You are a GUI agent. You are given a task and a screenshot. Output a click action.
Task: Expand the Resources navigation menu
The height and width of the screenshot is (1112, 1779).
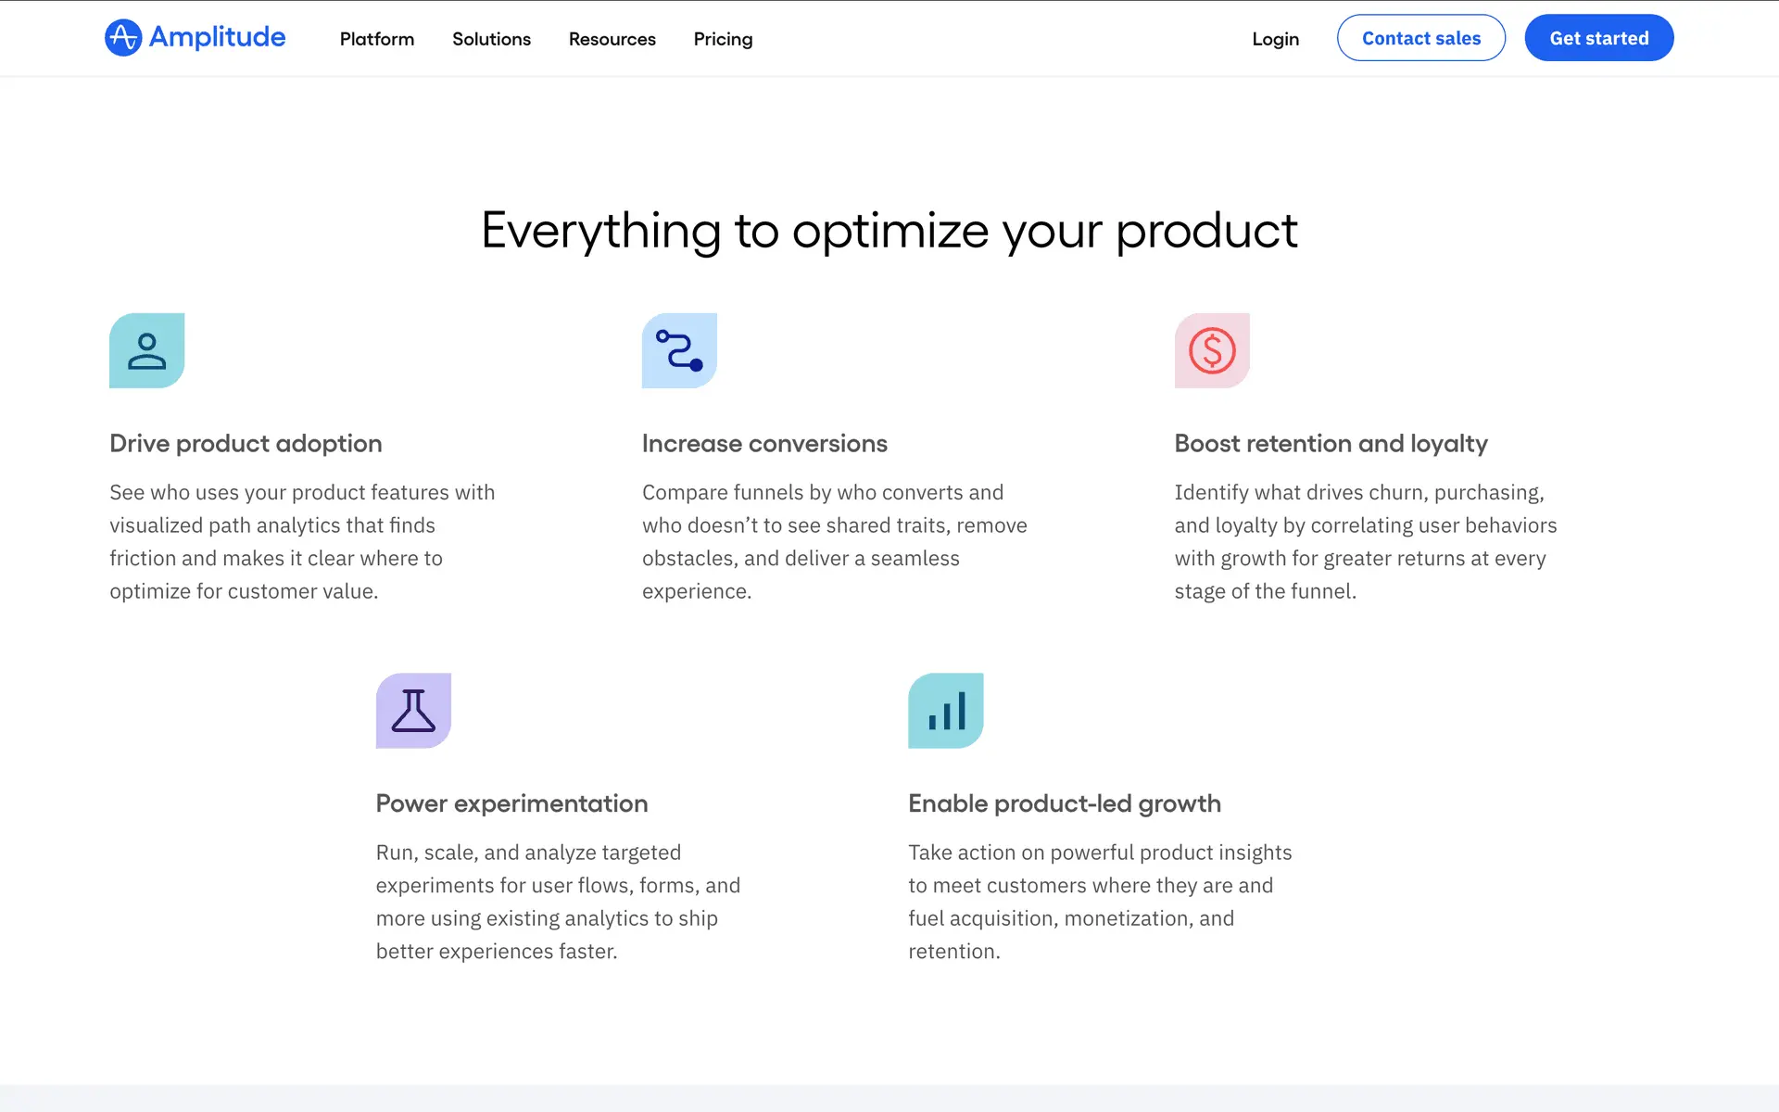pos(612,39)
